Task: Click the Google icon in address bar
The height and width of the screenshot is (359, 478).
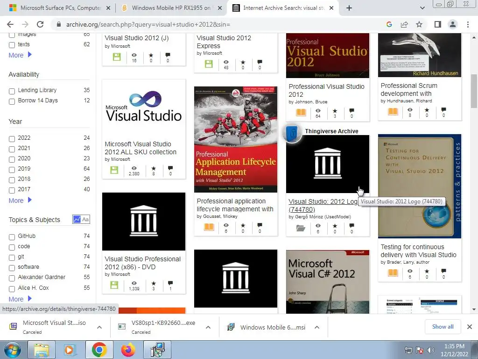Action: click(x=389, y=24)
